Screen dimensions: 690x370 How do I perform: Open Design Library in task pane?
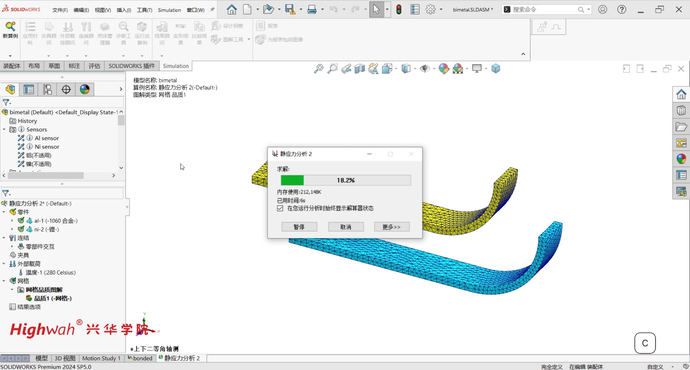(x=681, y=110)
